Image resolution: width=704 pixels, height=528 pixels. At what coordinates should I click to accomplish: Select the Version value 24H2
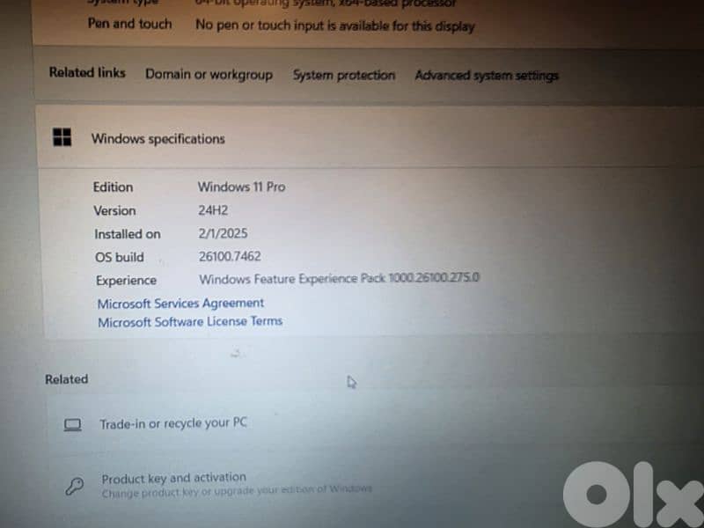pyautogui.click(x=213, y=211)
